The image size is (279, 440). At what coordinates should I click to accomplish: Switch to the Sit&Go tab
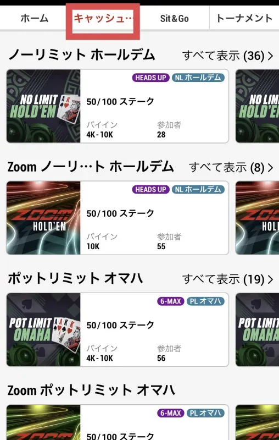click(174, 19)
